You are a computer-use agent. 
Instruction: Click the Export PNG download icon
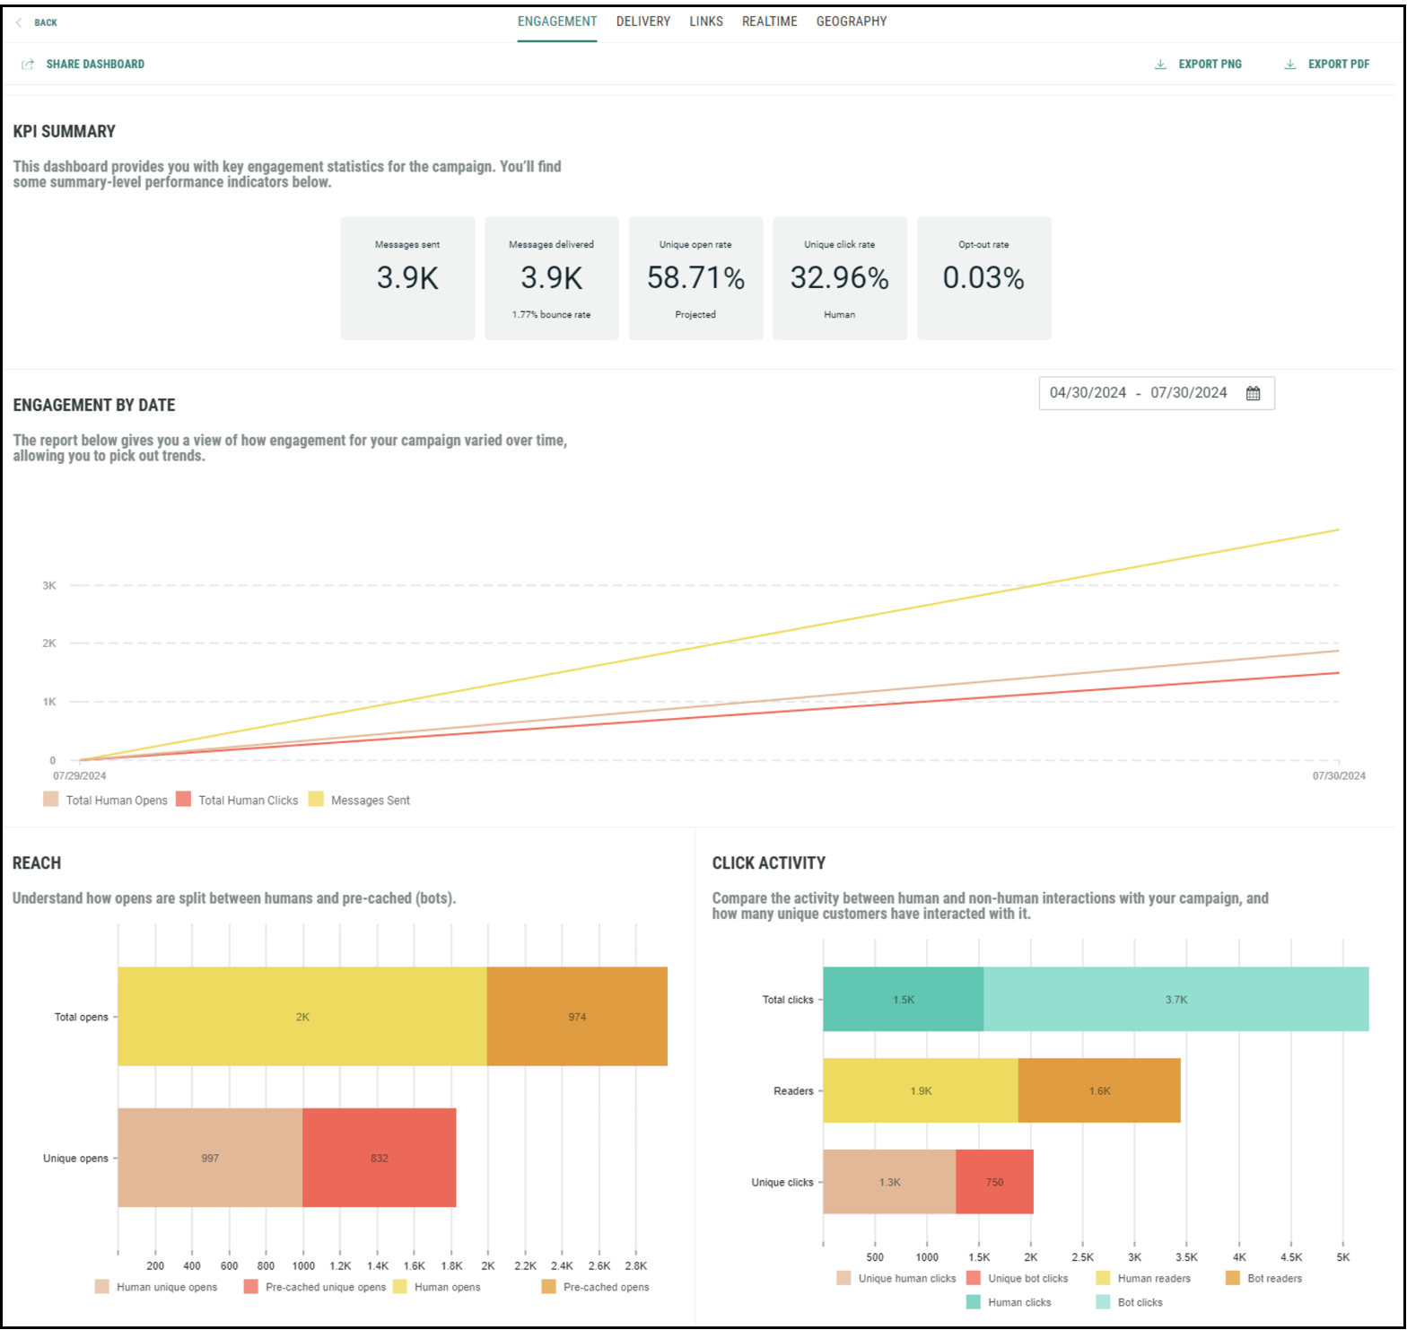pyautogui.click(x=1160, y=65)
